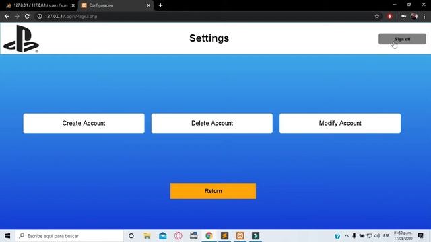Screen dimensions: 431x242
Task: Bookmark this page with the star icon
Action: click(x=377, y=16)
